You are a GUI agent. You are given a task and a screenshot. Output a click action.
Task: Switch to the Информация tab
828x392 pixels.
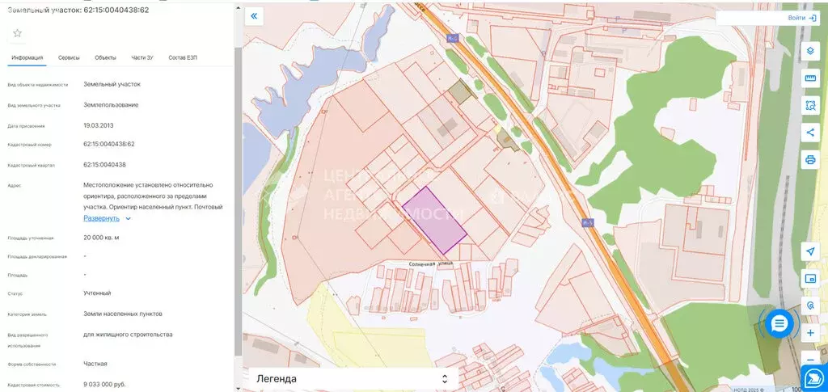coord(27,57)
